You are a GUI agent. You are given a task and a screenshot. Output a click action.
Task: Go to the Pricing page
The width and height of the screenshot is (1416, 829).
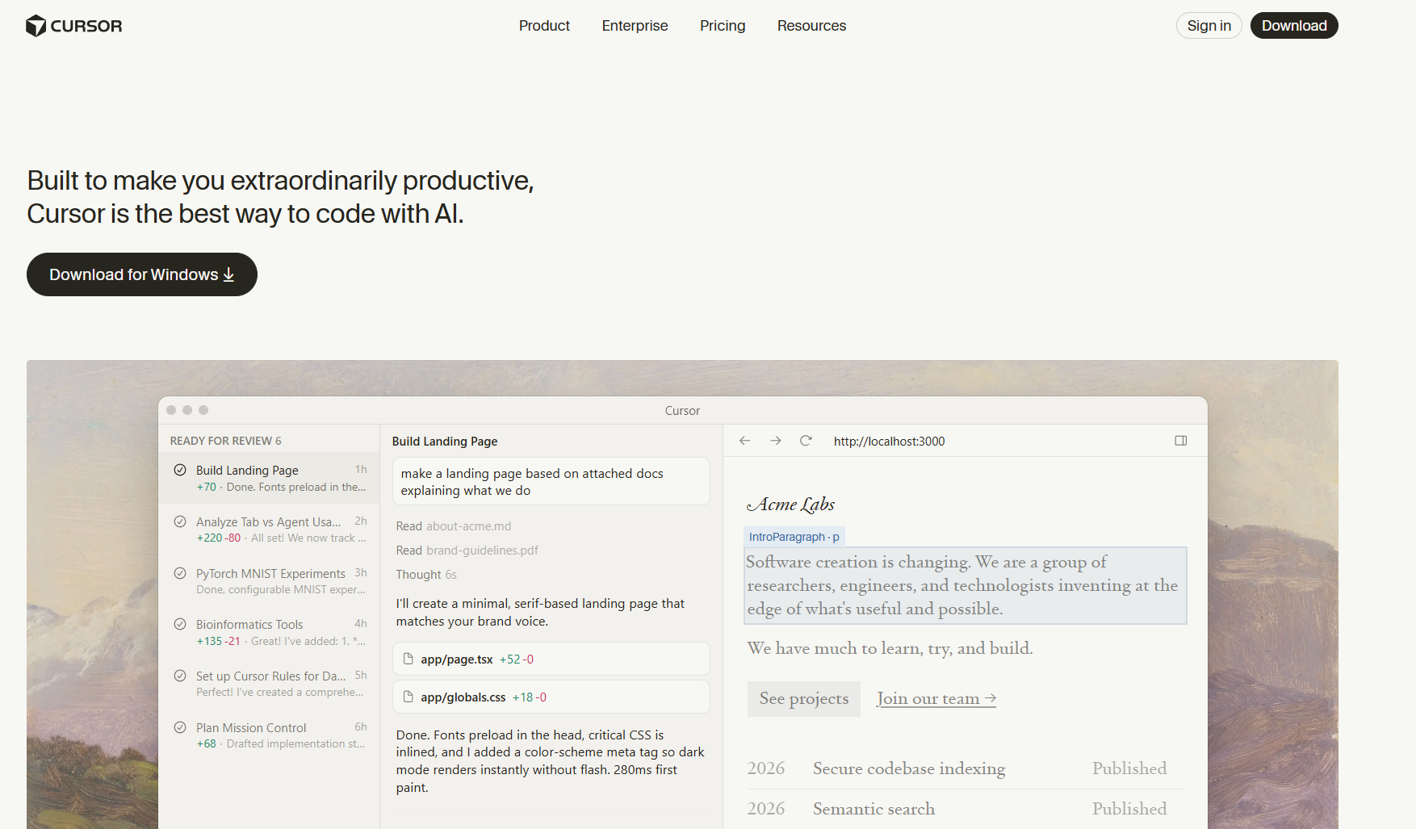click(723, 26)
